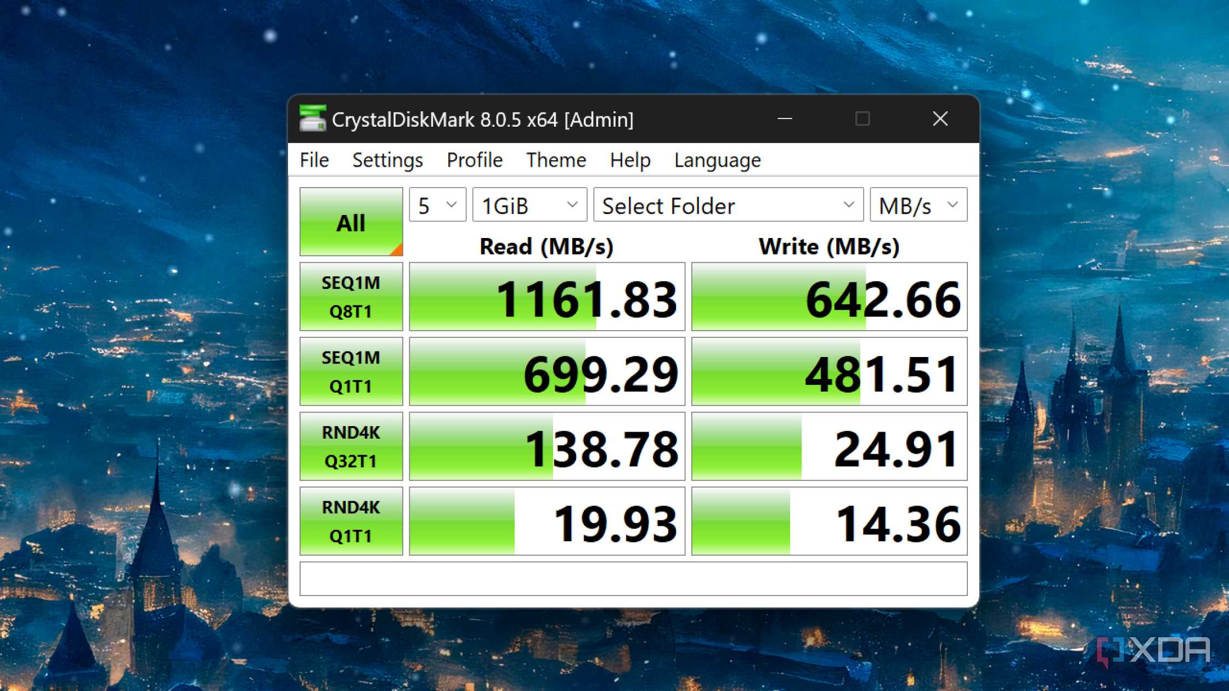Click the Read (MB/s) column header
This screenshot has height=691, width=1229.
coord(546,246)
